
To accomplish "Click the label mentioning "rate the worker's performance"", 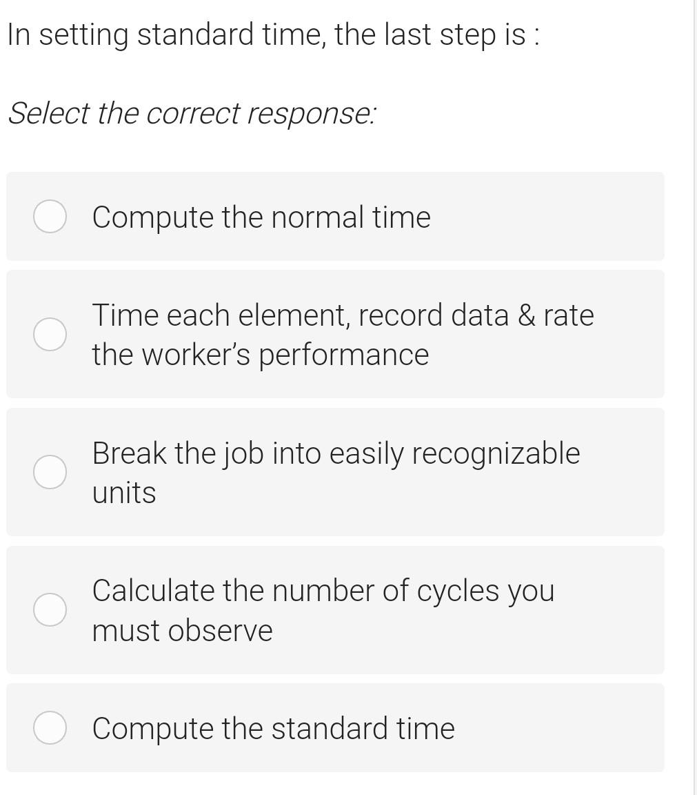I will click(343, 334).
